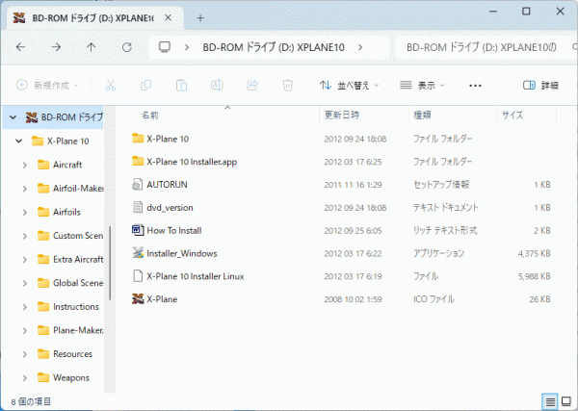Click the search box for BD-ROM drive
The image size is (578, 411).
pos(486,47)
